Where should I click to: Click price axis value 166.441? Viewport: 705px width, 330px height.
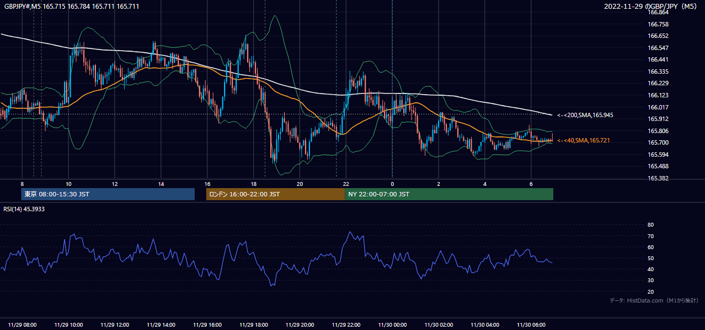tap(658, 59)
